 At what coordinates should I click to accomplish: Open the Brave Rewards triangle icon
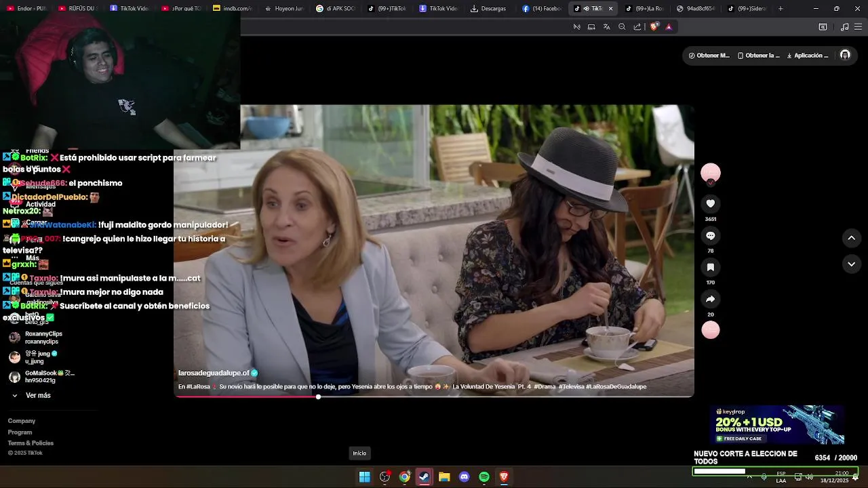(669, 27)
